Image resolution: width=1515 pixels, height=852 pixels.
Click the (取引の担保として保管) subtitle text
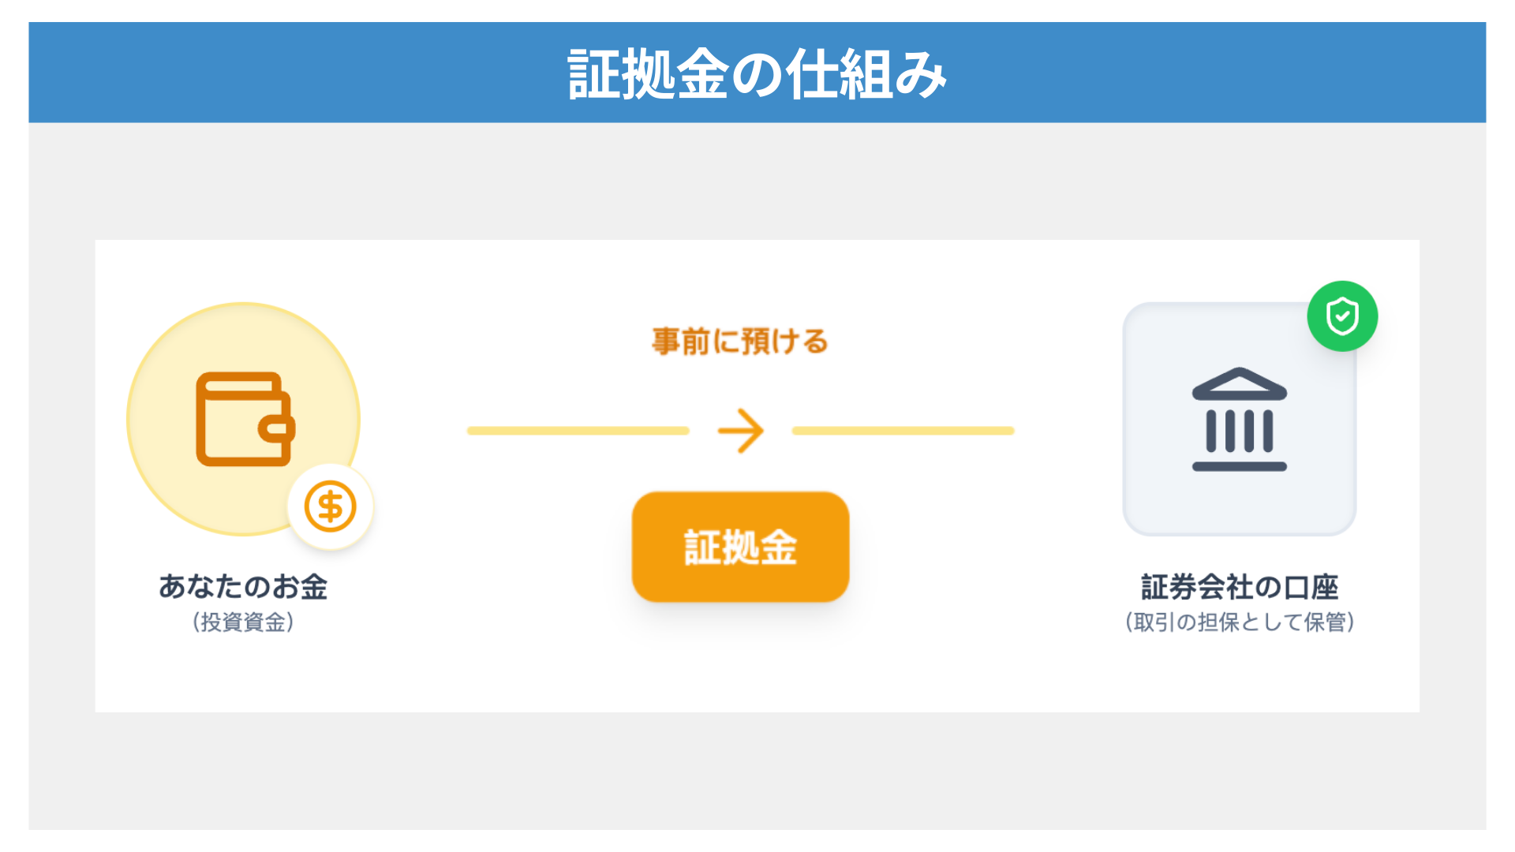tap(1240, 622)
